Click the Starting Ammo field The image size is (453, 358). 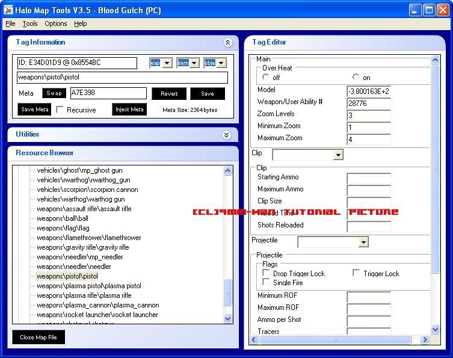click(x=369, y=179)
